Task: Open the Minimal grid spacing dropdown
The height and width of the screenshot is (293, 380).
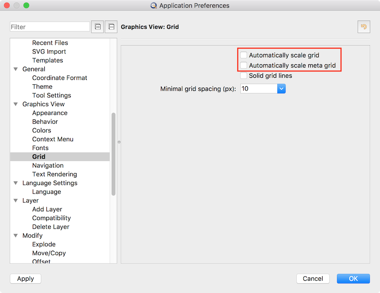Action: click(x=281, y=89)
